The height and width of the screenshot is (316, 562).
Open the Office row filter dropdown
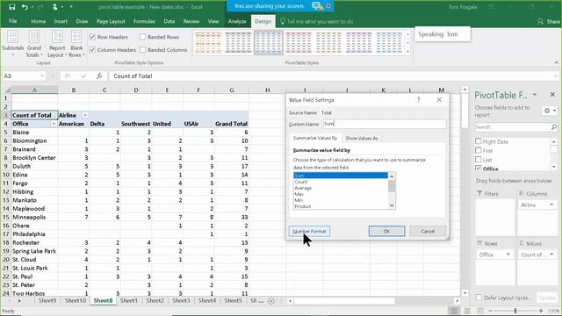click(x=54, y=124)
